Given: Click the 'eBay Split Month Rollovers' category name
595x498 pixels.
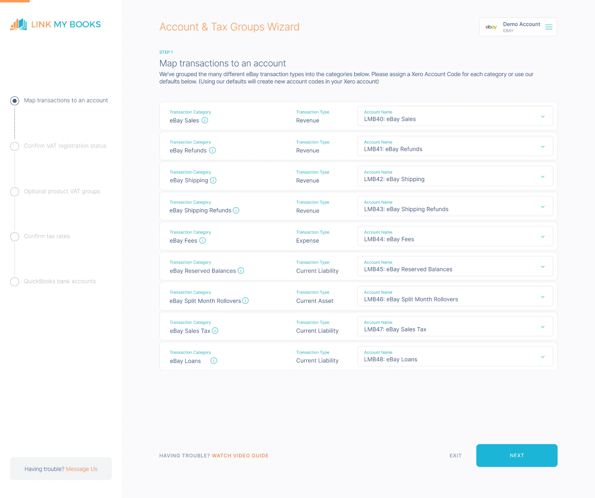Looking at the screenshot, I should (x=205, y=301).
